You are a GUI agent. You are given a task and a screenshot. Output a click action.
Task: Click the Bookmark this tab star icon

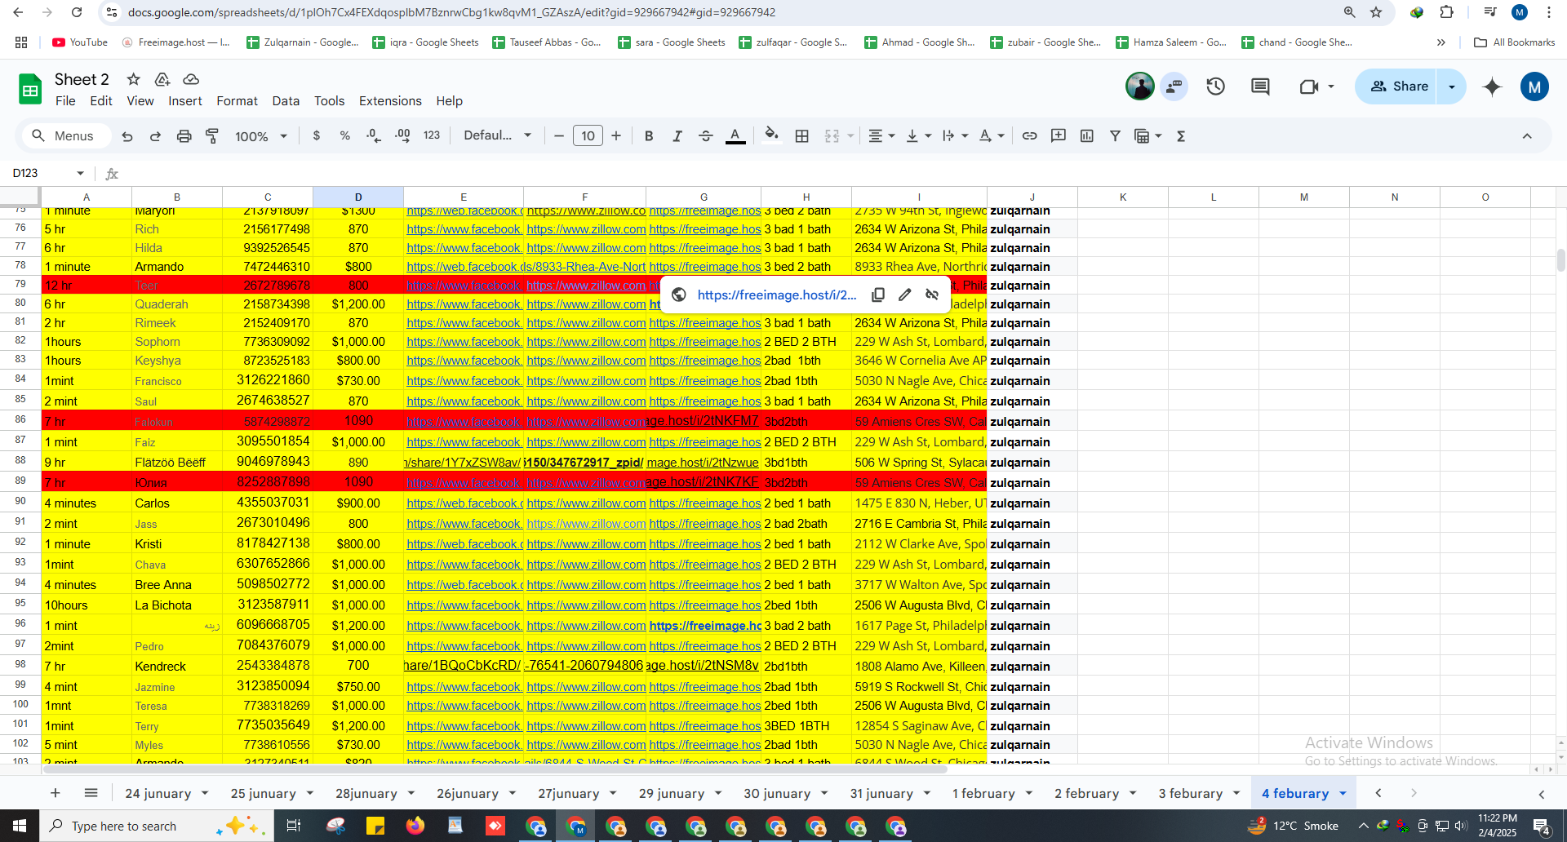pyautogui.click(x=1376, y=12)
